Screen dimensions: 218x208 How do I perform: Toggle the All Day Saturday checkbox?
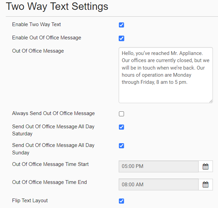tap(121, 127)
